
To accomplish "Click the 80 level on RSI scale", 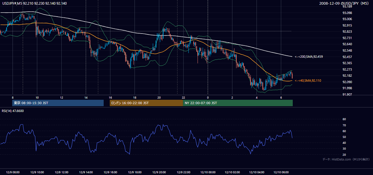I will tap(344, 119).
